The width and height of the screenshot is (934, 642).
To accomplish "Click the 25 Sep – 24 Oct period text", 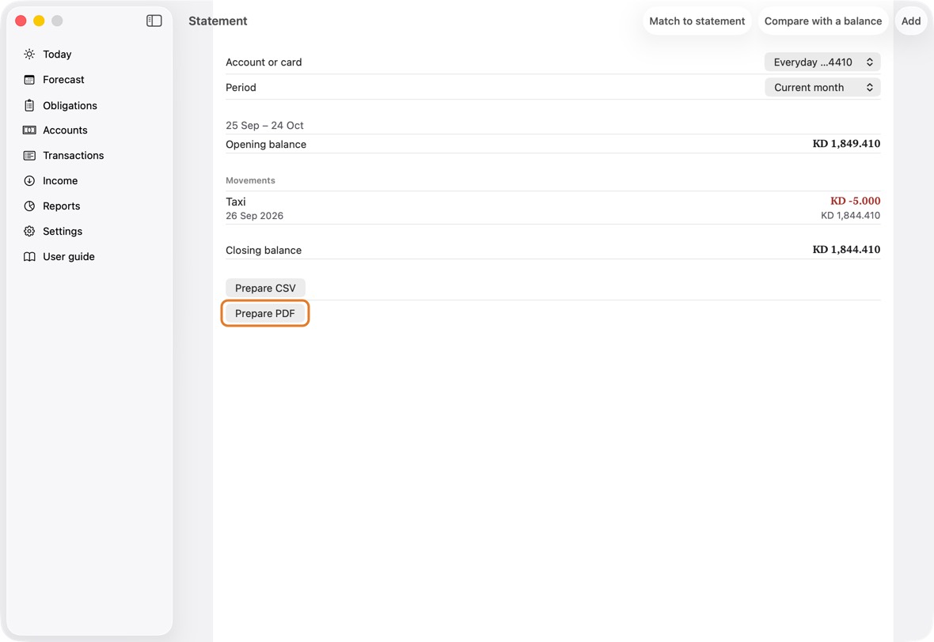I will (x=264, y=126).
